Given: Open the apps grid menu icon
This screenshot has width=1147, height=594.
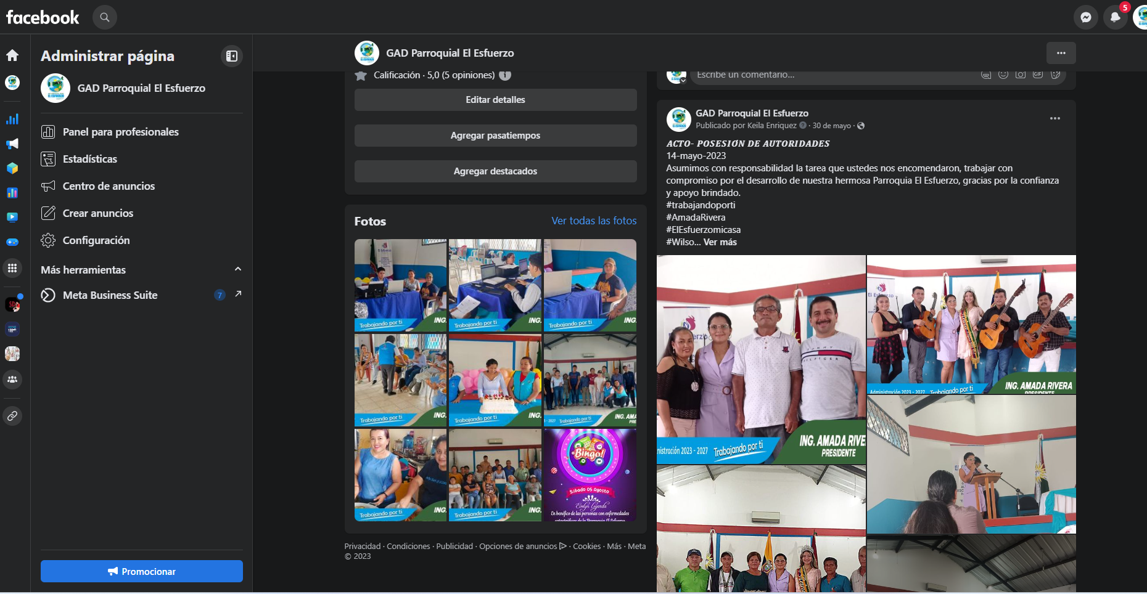Looking at the screenshot, I should pos(12,268).
